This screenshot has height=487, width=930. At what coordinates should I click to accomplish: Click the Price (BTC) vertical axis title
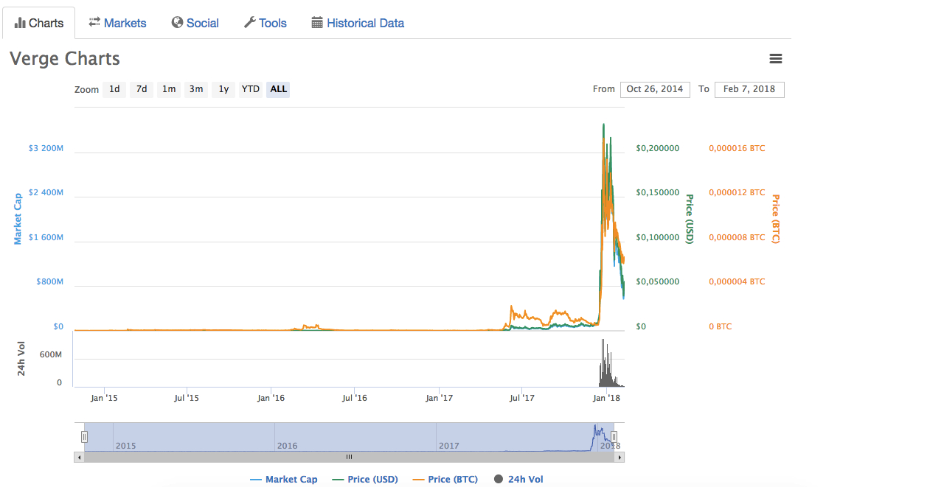coord(775,219)
